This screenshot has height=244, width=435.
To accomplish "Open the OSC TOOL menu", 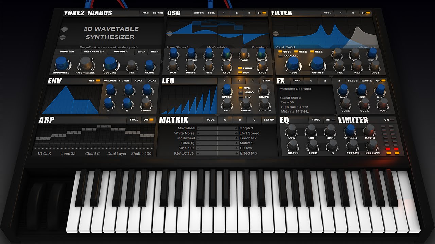I will (x=211, y=13).
